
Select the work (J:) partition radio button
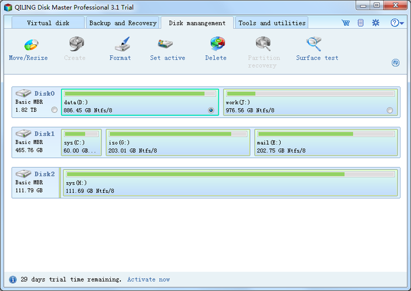(x=390, y=110)
